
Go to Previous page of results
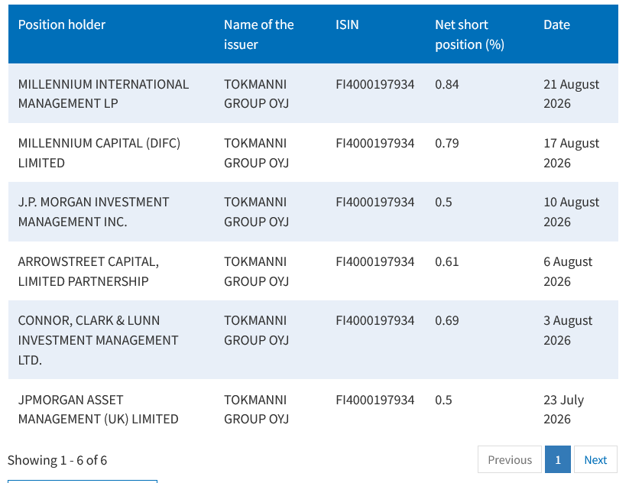[510, 459]
